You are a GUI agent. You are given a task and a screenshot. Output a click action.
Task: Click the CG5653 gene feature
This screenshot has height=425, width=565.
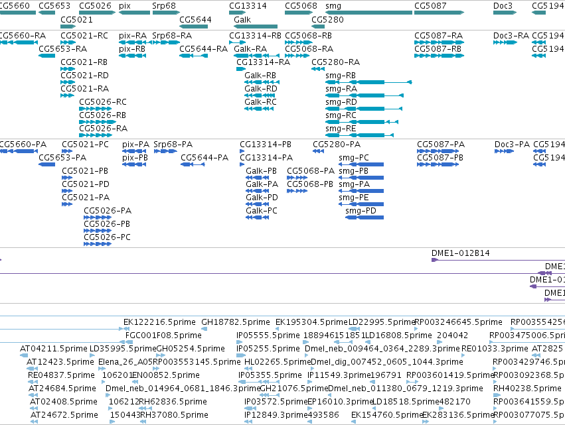[x=47, y=13]
